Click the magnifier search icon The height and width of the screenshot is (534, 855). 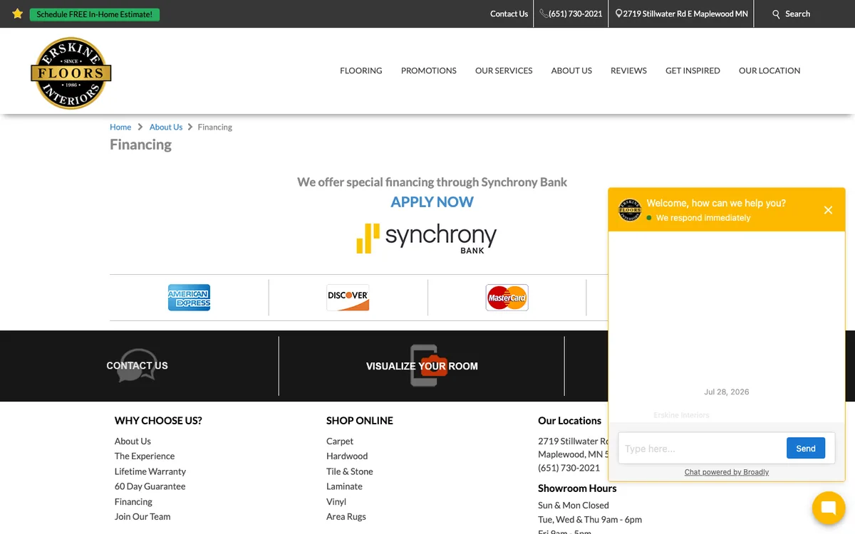777,14
